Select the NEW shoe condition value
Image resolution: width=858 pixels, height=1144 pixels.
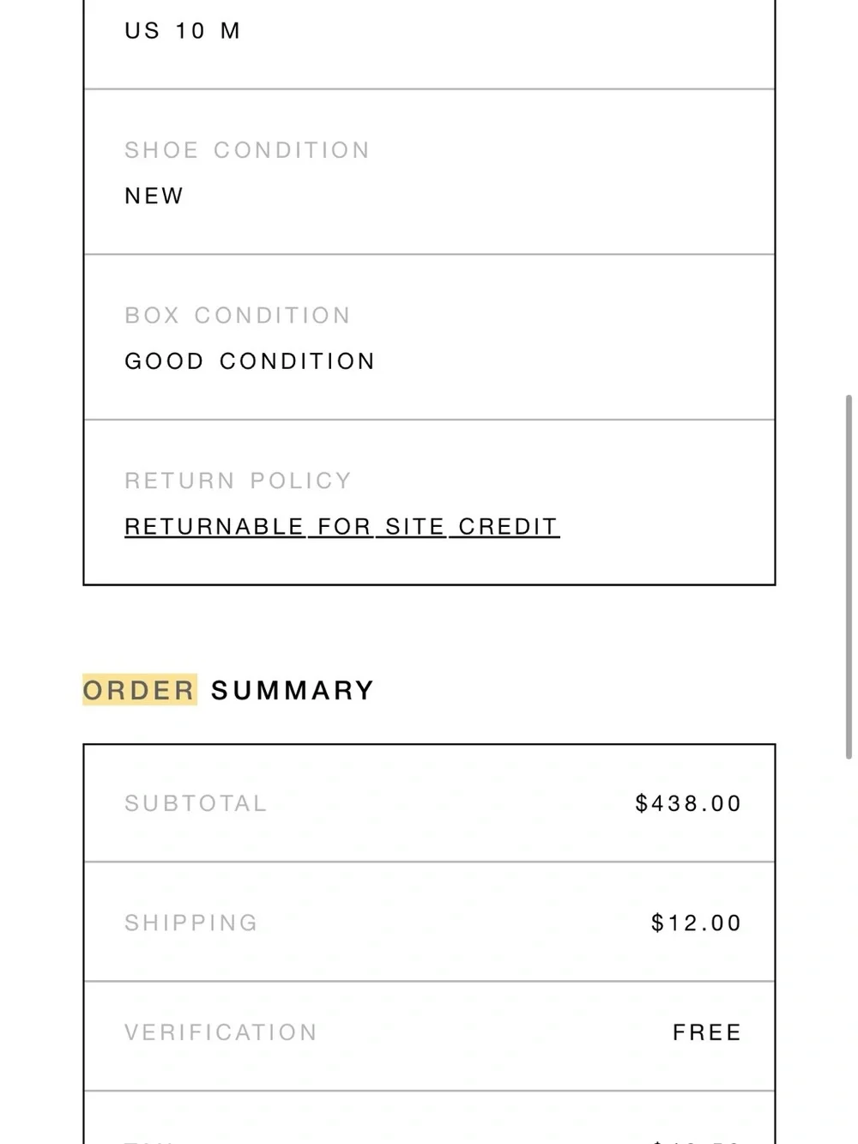(154, 196)
